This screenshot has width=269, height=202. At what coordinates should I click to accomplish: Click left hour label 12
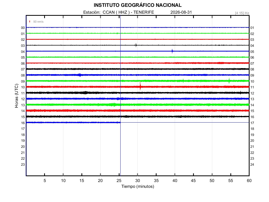tap(23, 99)
